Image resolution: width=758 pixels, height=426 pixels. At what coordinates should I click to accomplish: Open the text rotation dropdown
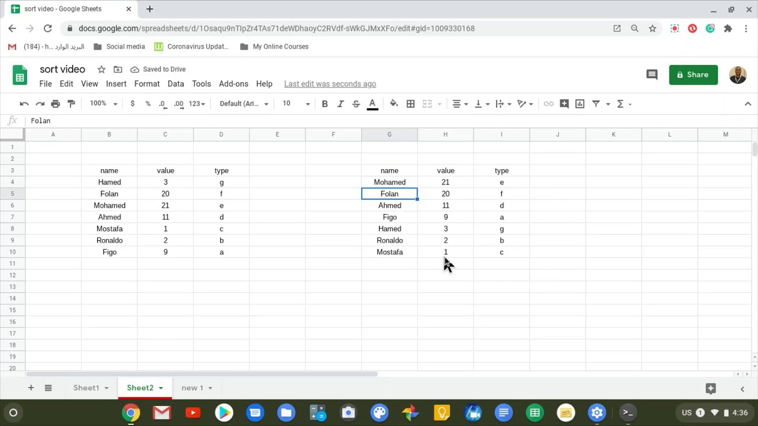coord(525,104)
